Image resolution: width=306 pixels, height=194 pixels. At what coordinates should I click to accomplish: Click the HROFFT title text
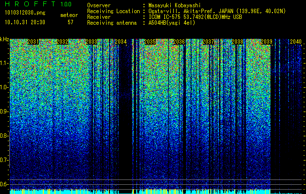[30, 4]
